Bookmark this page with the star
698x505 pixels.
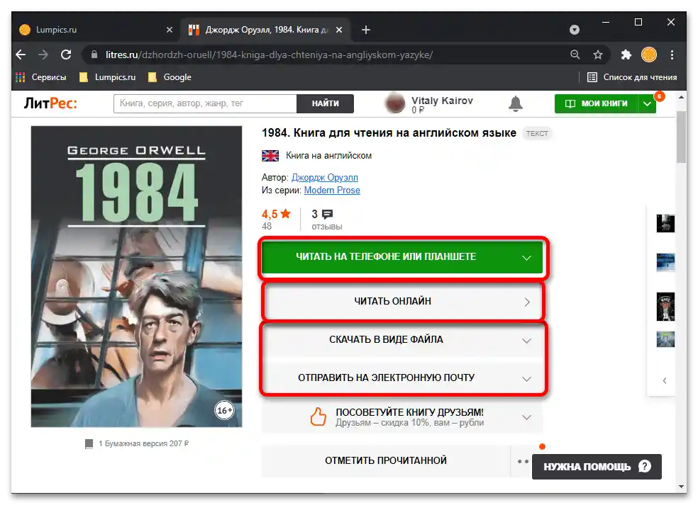(598, 55)
